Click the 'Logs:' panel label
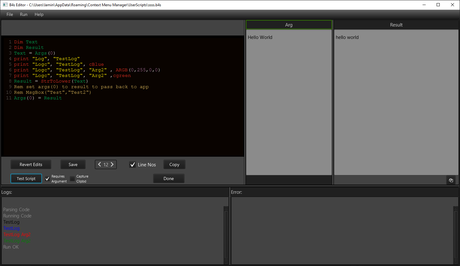This screenshot has width=460, height=266. (7, 192)
